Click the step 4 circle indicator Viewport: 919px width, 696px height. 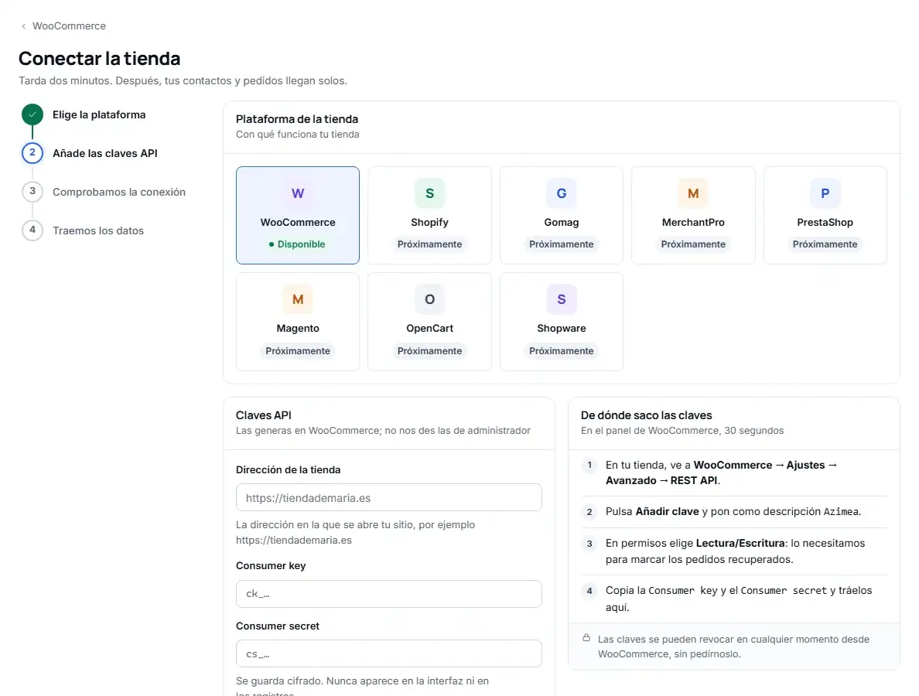click(32, 230)
